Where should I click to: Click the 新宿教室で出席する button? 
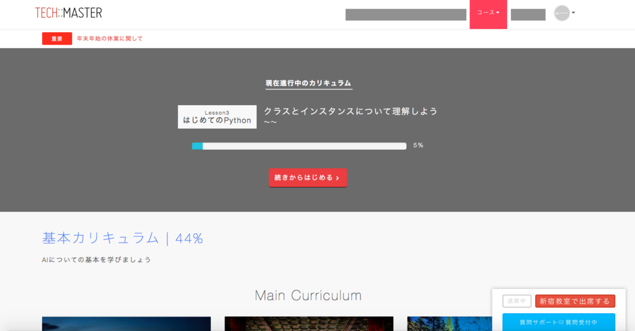point(575,301)
